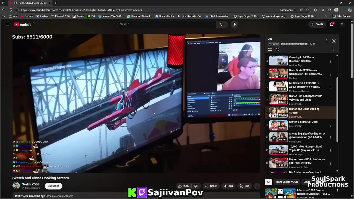Click the Create button

point(317,24)
